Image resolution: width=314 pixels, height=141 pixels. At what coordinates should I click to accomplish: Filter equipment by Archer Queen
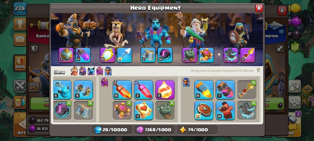coord(82,71)
